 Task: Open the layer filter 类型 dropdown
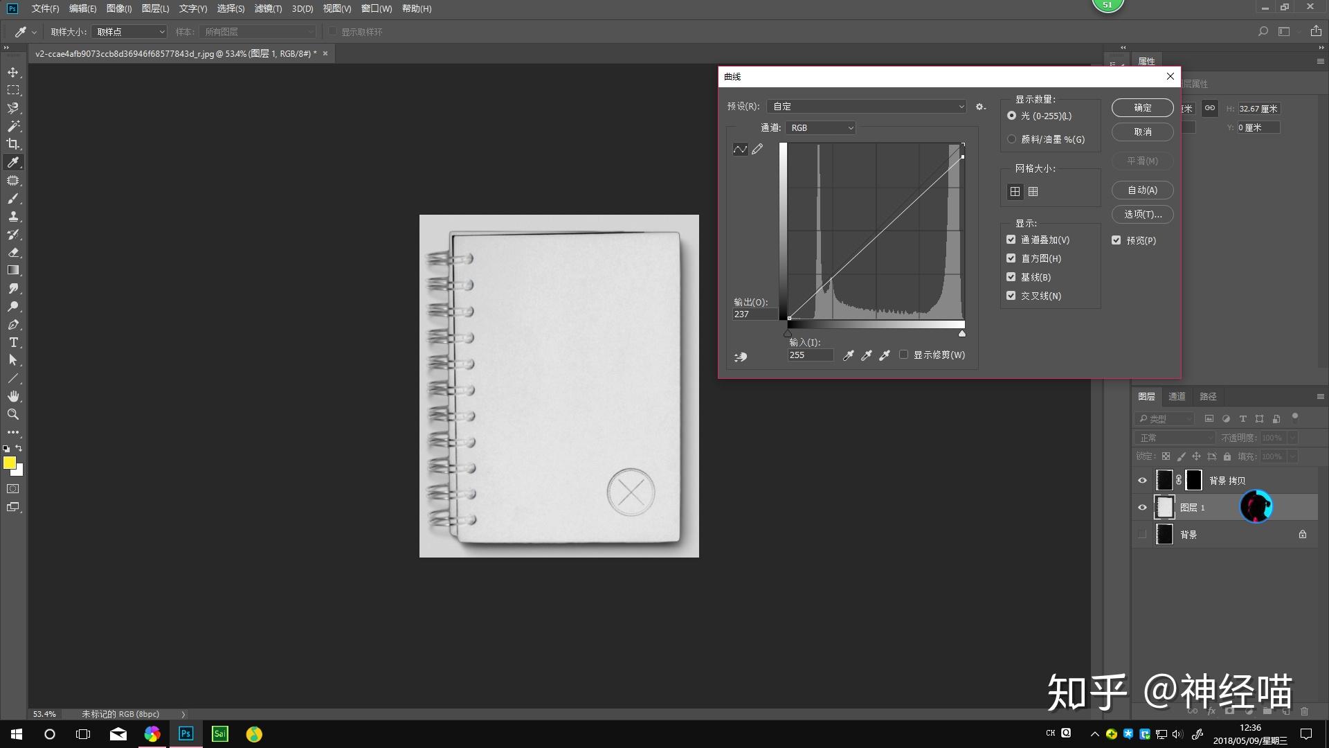(1164, 419)
